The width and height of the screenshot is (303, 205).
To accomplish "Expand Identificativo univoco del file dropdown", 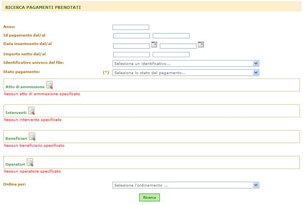I will [x=256, y=63].
